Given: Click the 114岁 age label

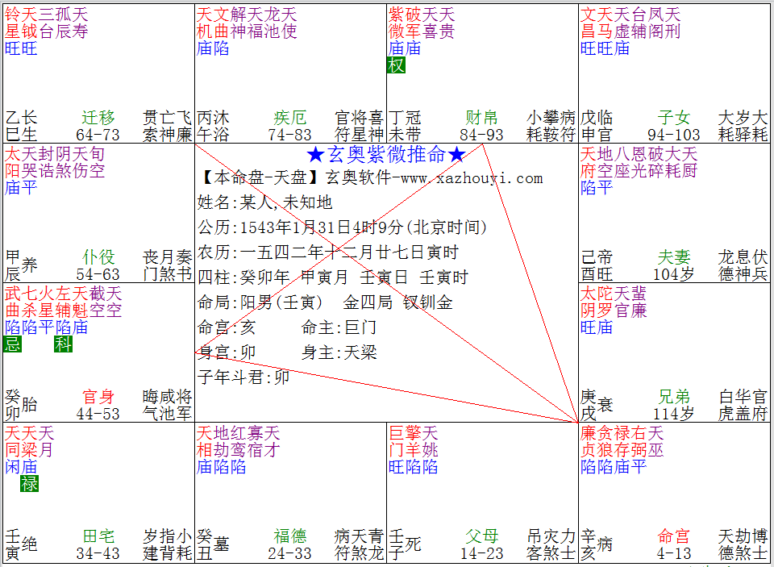Looking at the screenshot, I should 673,414.
